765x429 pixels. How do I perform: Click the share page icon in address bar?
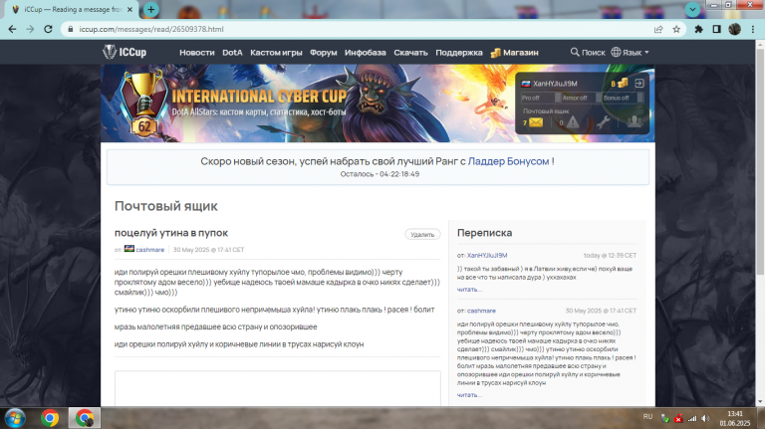pyautogui.click(x=658, y=29)
